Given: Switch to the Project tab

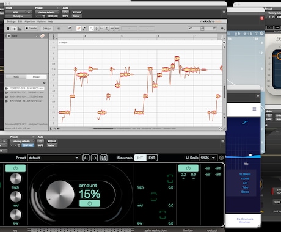Looking at the screenshot, I should point(37,77).
